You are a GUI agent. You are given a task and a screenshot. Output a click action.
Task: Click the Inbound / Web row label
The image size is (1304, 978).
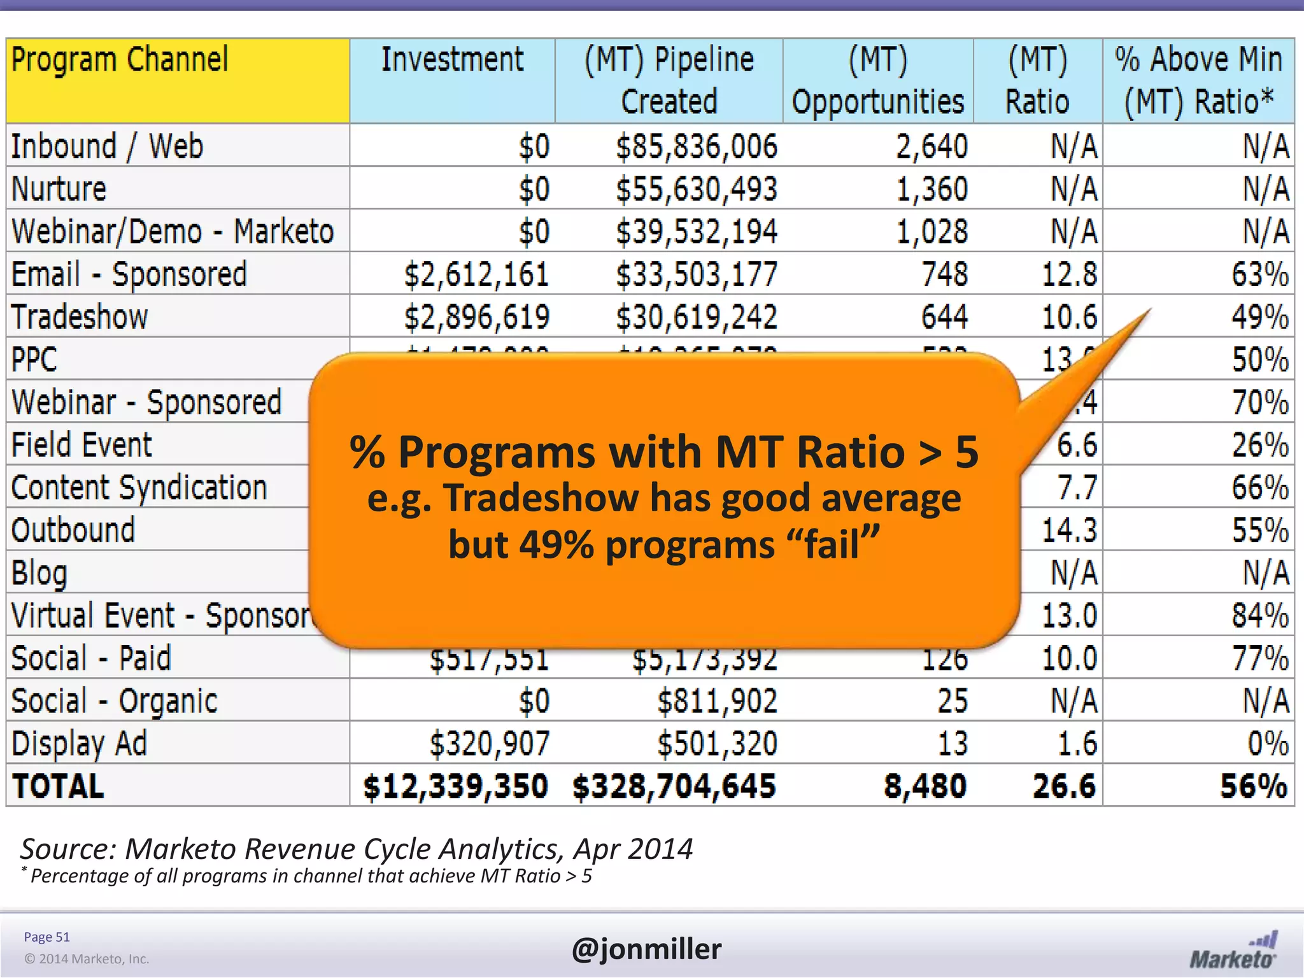pos(107,146)
